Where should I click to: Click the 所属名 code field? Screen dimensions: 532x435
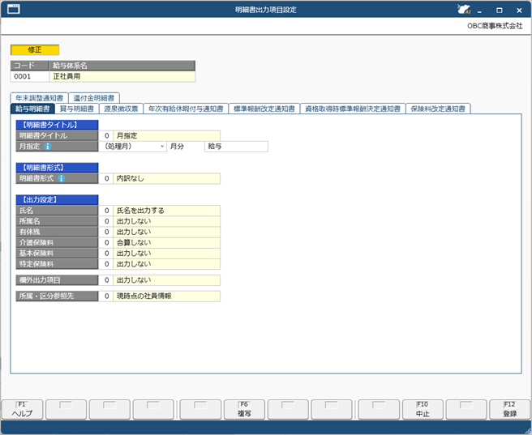click(x=105, y=221)
